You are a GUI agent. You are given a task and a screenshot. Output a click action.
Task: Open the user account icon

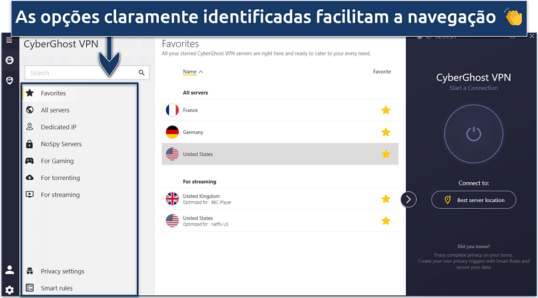pyautogui.click(x=9, y=270)
